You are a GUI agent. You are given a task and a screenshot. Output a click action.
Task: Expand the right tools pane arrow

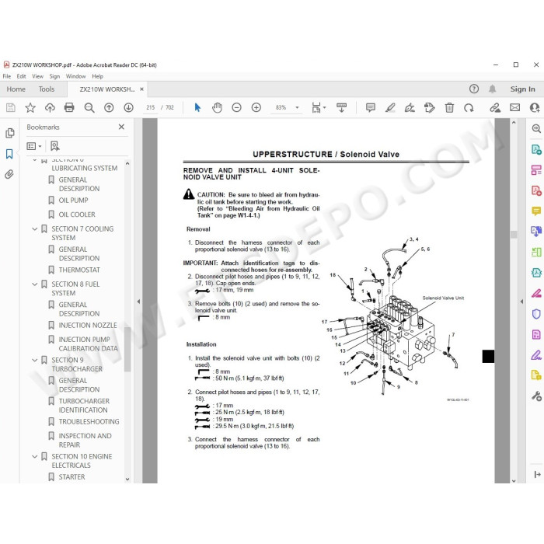[x=521, y=302]
